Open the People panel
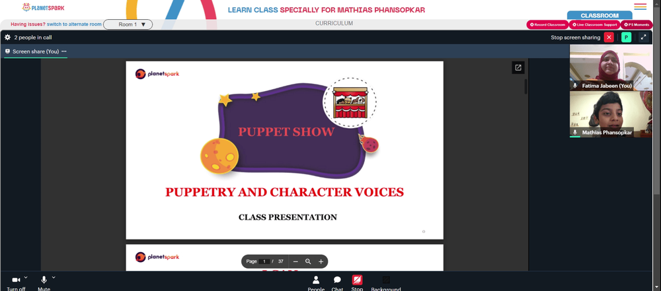Image resolution: width=661 pixels, height=291 pixels. click(316, 283)
